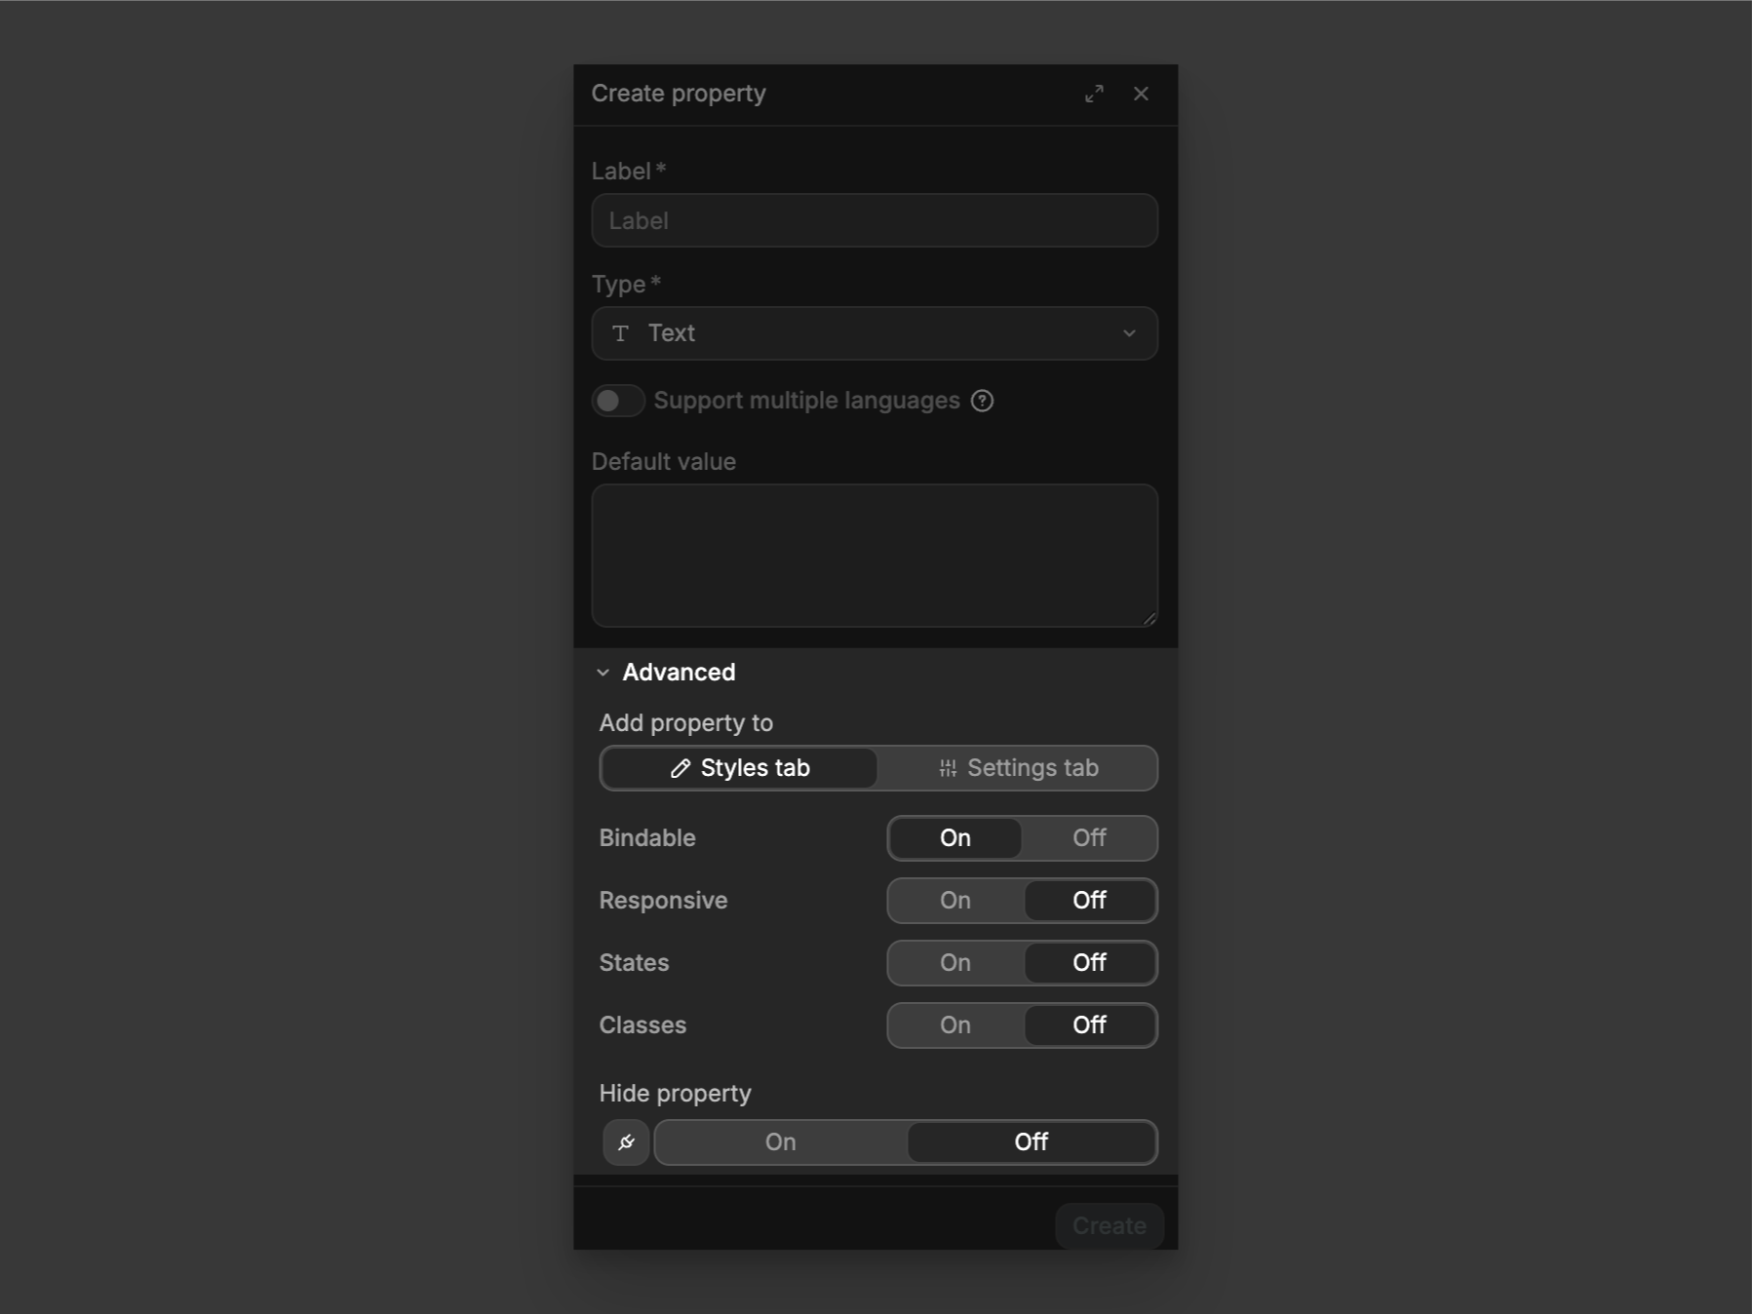Click the plug icon beside Hide property toggle
Screen dimensions: 1752x1314
click(627, 1142)
